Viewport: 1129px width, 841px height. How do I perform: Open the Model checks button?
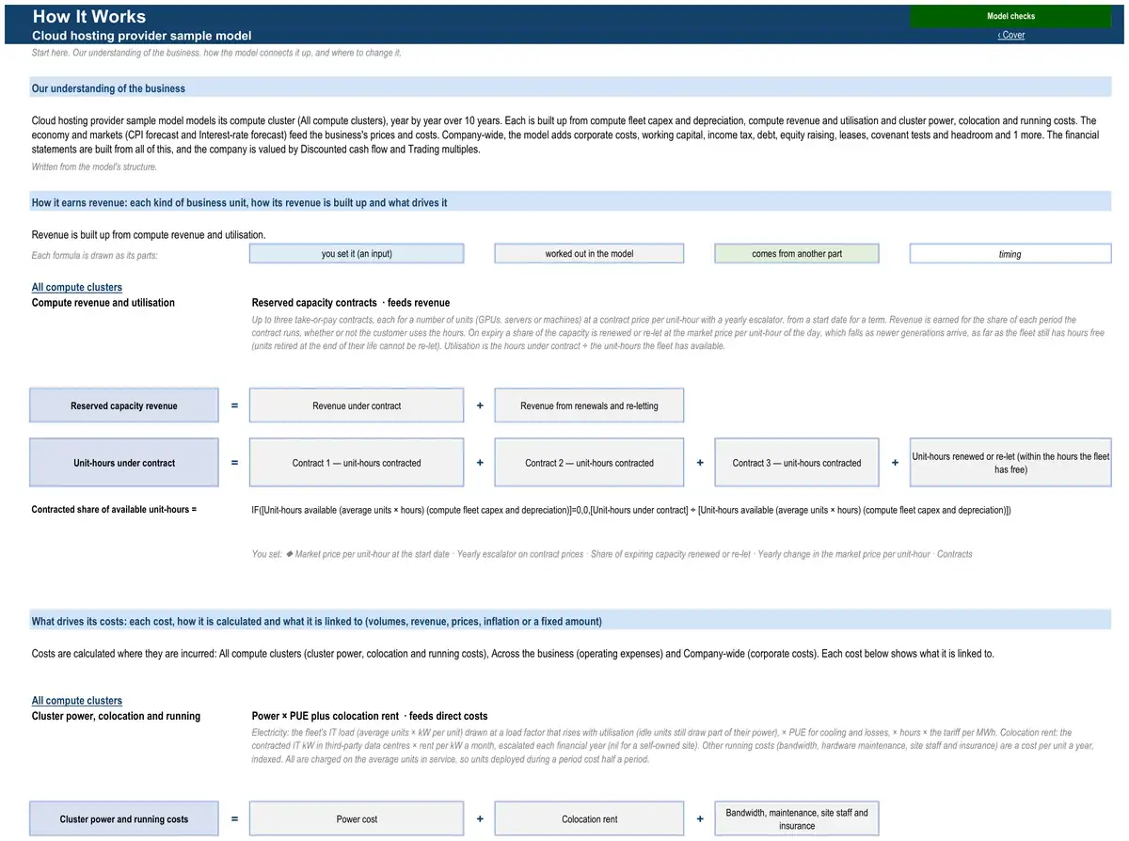[x=1010, y=16]
